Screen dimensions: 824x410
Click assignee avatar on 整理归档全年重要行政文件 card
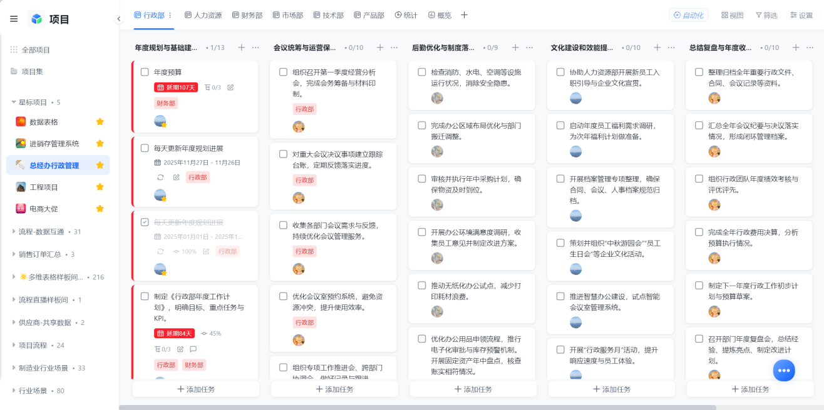[x=714, y=98]
